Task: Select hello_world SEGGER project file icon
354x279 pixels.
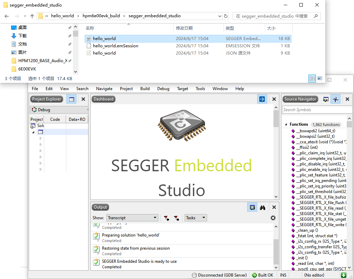Action: [89, 39]
